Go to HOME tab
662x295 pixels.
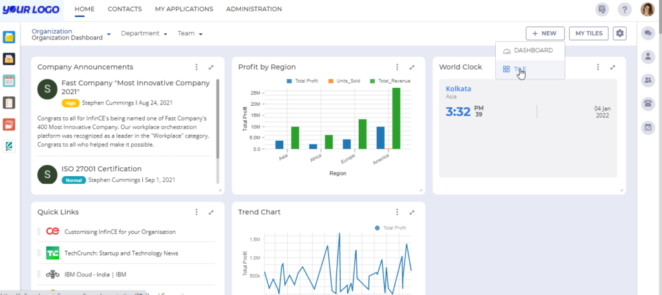click(x=85, y=9)
